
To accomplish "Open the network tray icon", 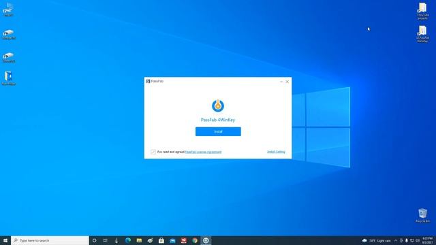I will coord(412,240).
